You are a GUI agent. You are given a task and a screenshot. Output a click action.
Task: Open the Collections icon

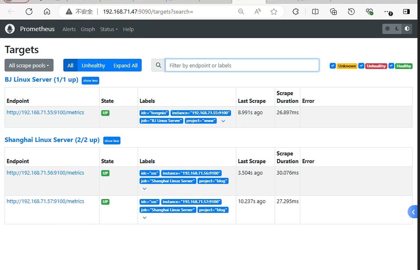(x=333, y=12)
